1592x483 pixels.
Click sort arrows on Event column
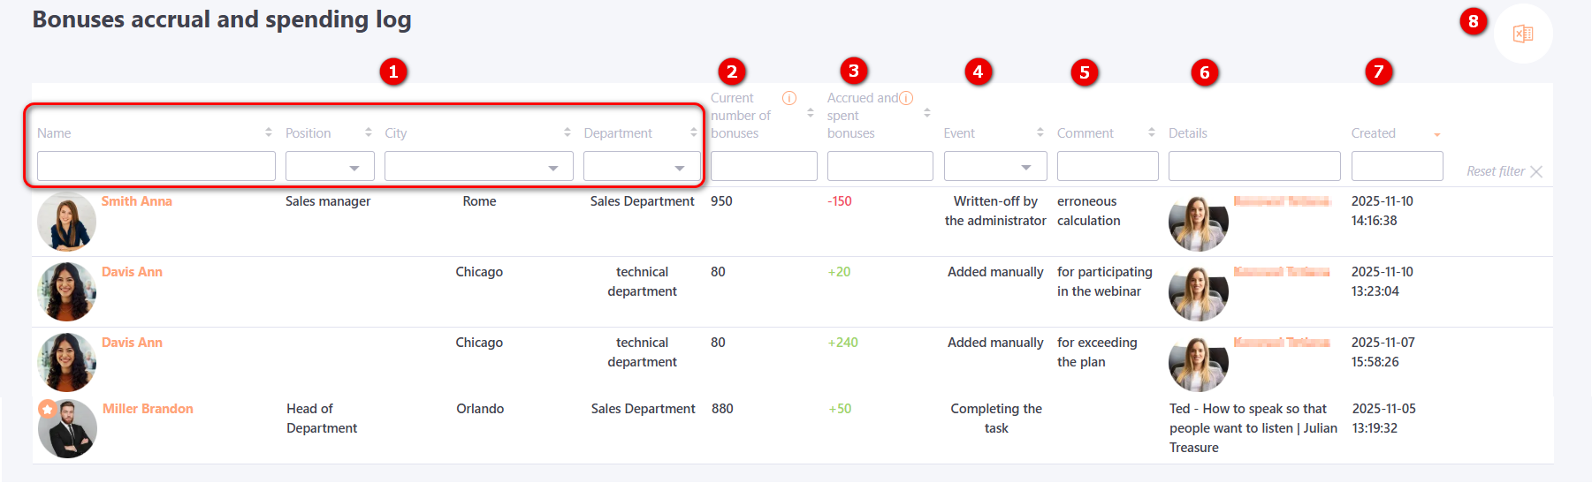pos(1040,132)
